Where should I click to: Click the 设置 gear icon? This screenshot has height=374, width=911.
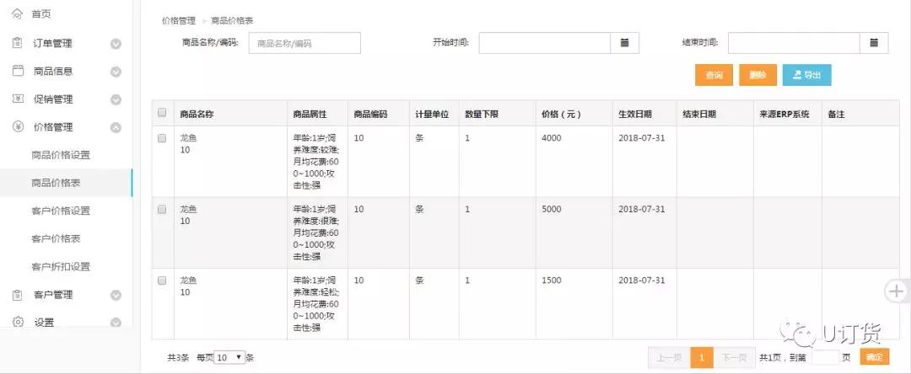(18, 322)
